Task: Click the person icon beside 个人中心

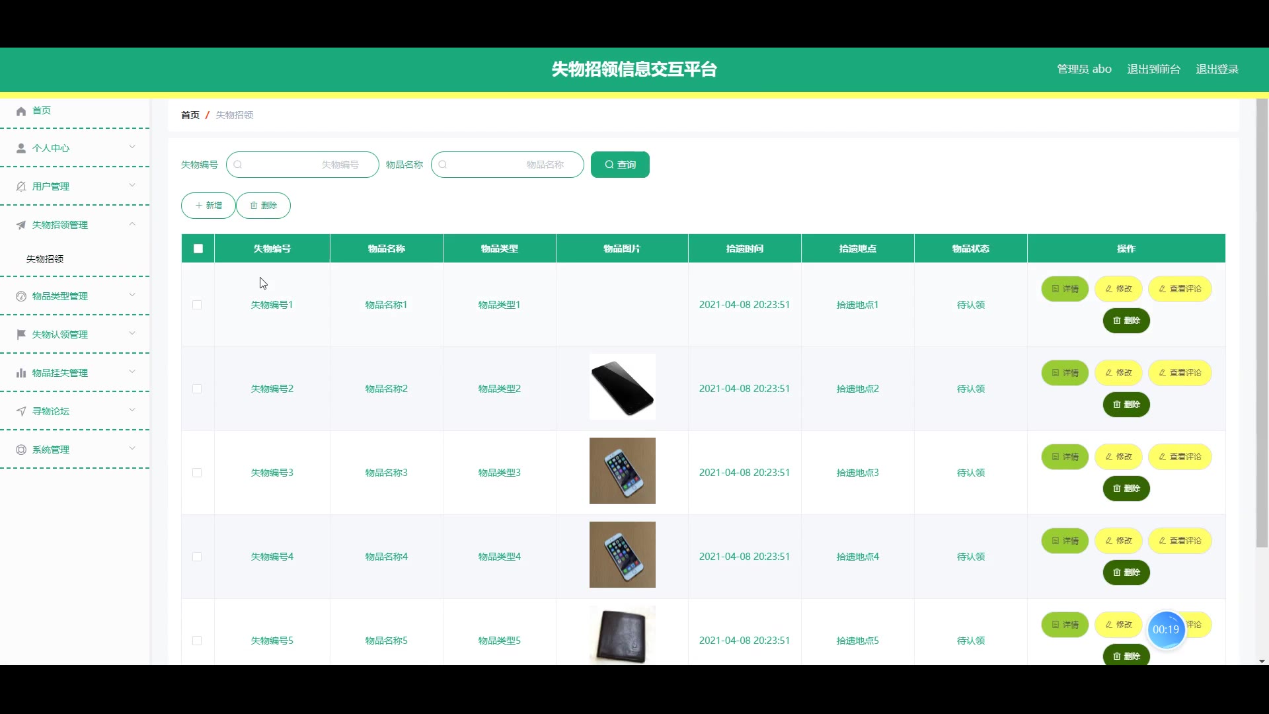Action: [21, 149]
